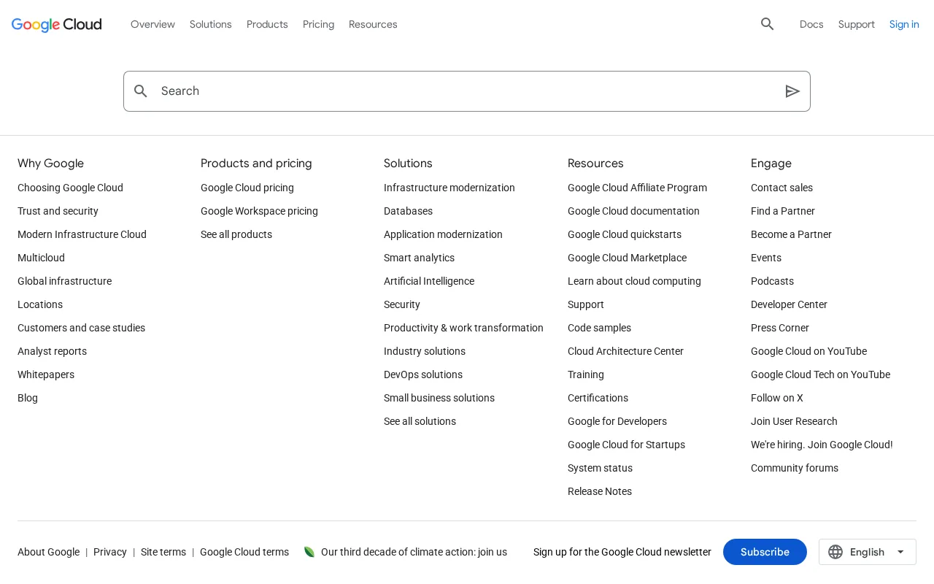This screenshot has width=934, height=584.
Task: Open the Docs link in header
Action: point(811,24)
